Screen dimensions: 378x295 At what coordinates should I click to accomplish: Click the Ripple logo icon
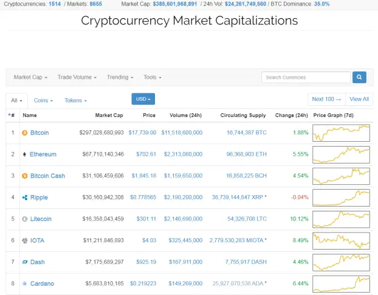point(24,197)
